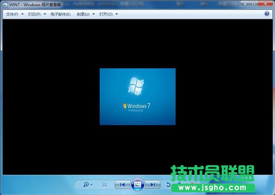This screenshot has width=275, height=195.
Task: Maximize the Windows 照片查看器 window
Action: (253, 4)
